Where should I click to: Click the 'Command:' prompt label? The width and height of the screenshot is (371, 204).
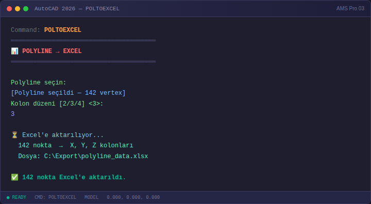26,30
